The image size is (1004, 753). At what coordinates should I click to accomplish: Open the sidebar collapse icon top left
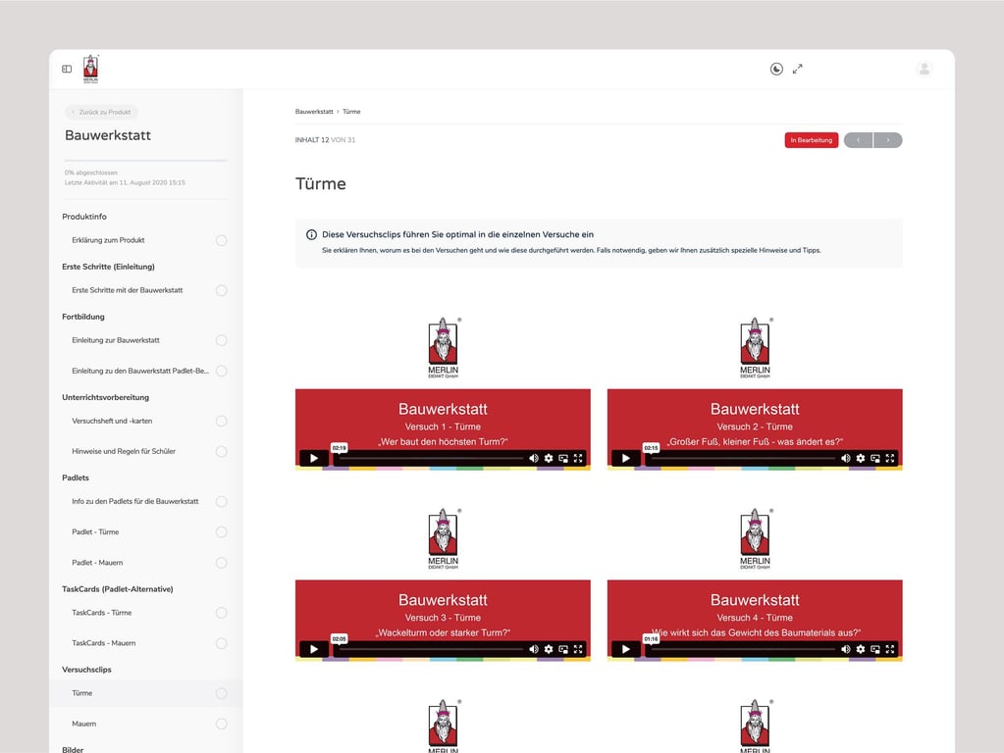pos(66,69)
